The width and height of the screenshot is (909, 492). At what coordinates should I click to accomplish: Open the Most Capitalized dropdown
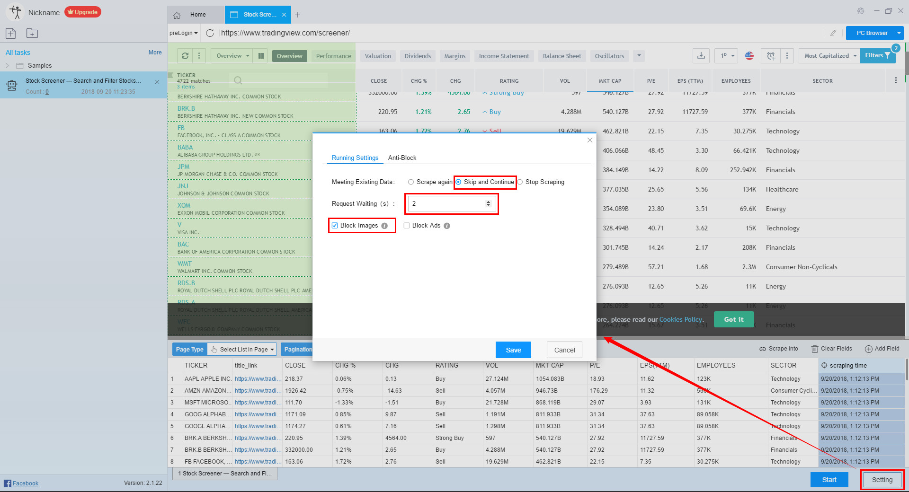pyautogui.click(x=830, y=56)
